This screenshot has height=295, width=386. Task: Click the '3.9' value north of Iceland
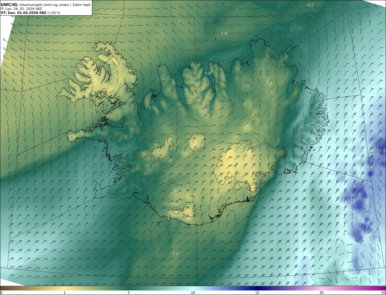(x=223, y=34)
